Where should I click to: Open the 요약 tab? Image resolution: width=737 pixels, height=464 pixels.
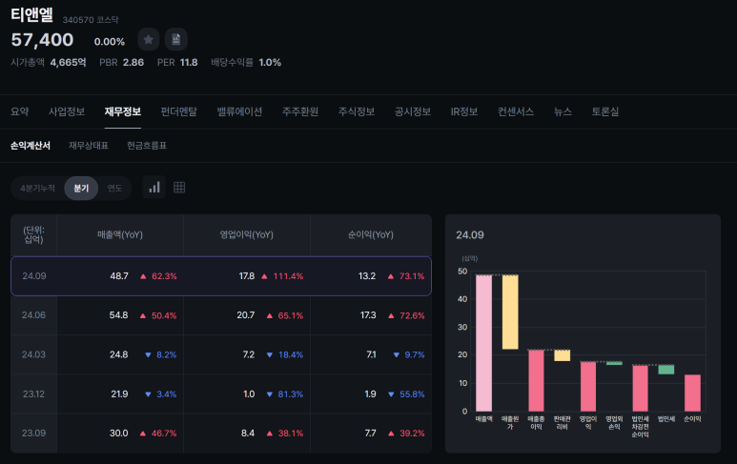[20, 111]
